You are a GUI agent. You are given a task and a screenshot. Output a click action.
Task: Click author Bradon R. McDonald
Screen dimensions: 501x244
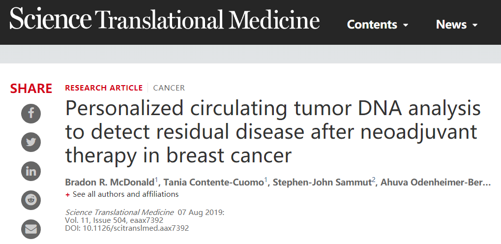(x=110, y=183)
